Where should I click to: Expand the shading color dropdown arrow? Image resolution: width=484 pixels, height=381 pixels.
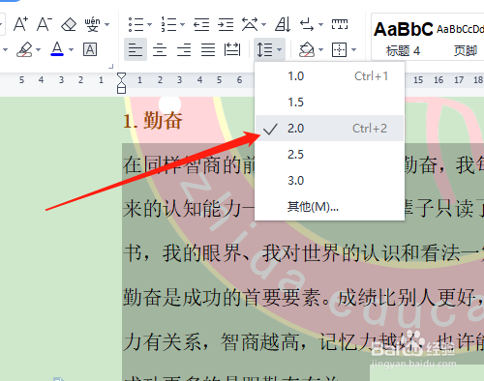tap(321, 49)
